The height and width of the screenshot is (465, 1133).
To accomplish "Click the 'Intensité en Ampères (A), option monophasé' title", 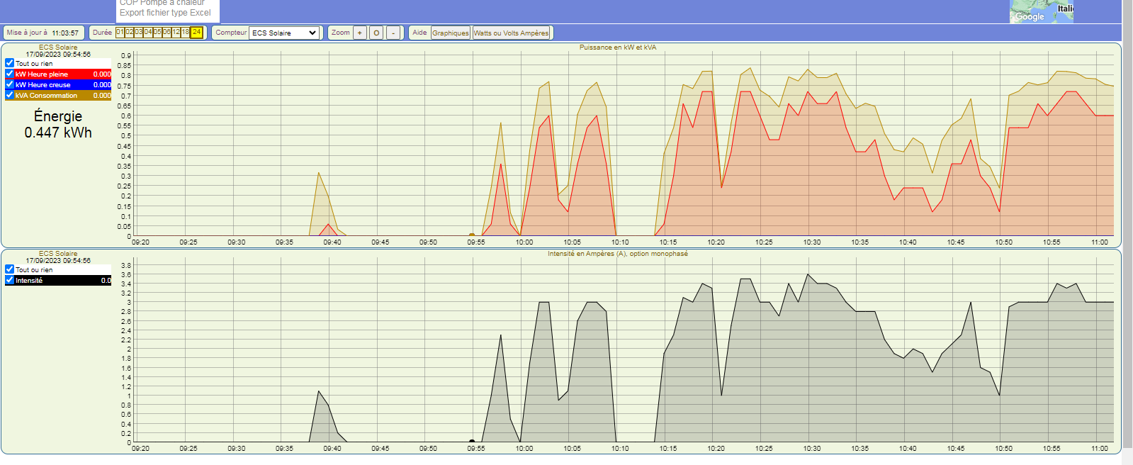I will tap(618, 254).
